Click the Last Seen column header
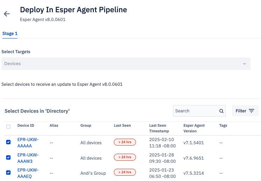261x181 pixels. tap(122, 125)
